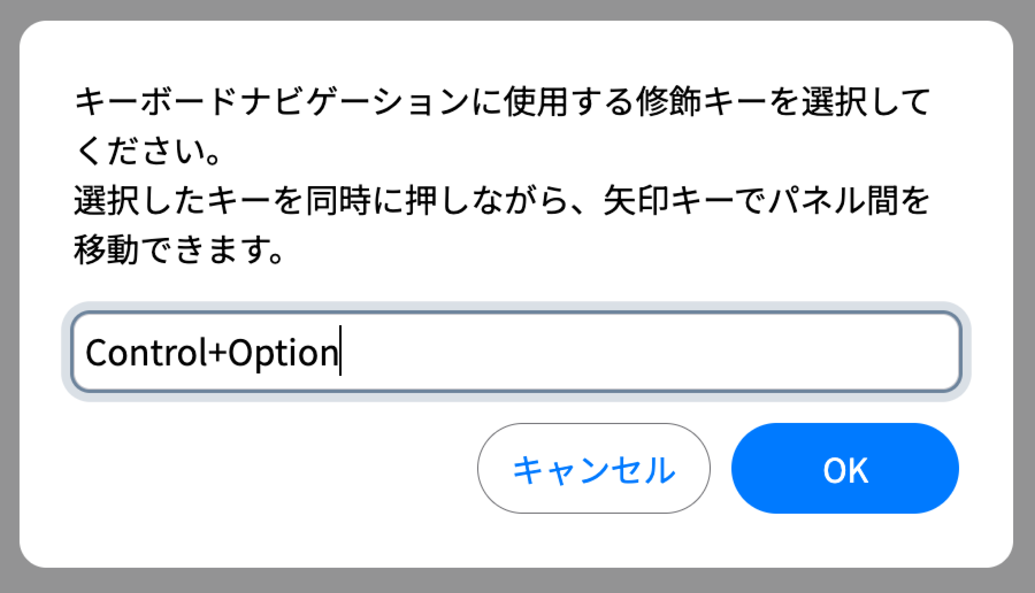Screen dimensions: 1035x593
Task: Click the "同時に押しながら" phrase
Action: [436, 201]
